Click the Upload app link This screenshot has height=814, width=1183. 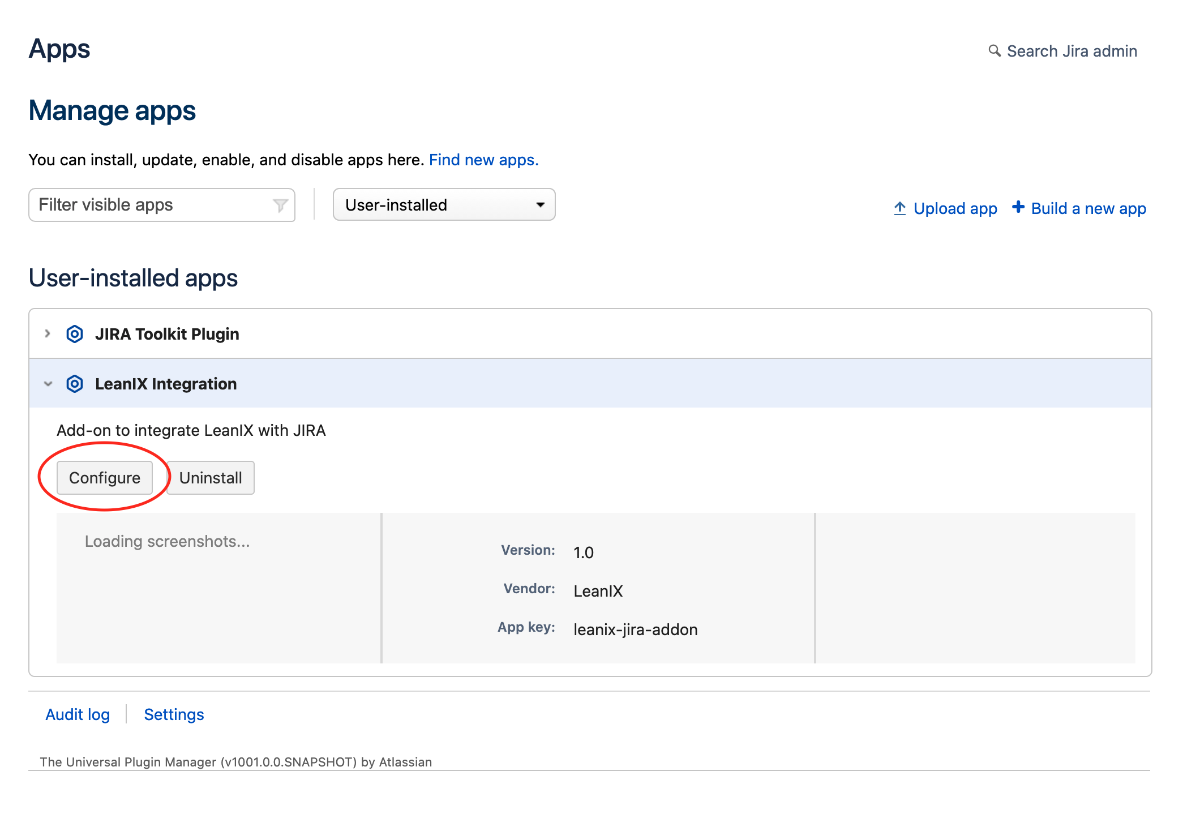pyautogui.click(x=955, y=208)
